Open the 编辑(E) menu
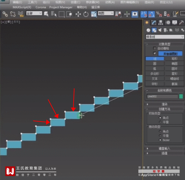Screen dimensions: 185x180 17,2
